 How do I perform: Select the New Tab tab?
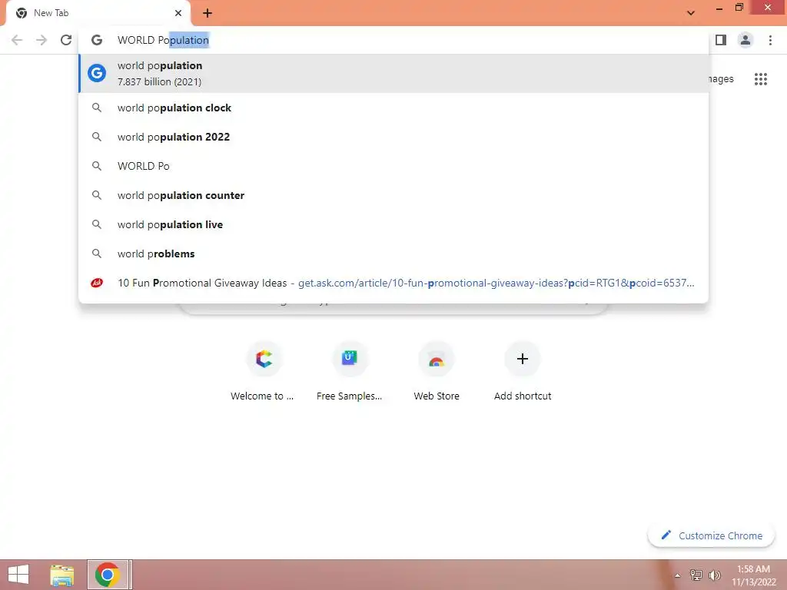pyautogui.click(x=98, y=13)
